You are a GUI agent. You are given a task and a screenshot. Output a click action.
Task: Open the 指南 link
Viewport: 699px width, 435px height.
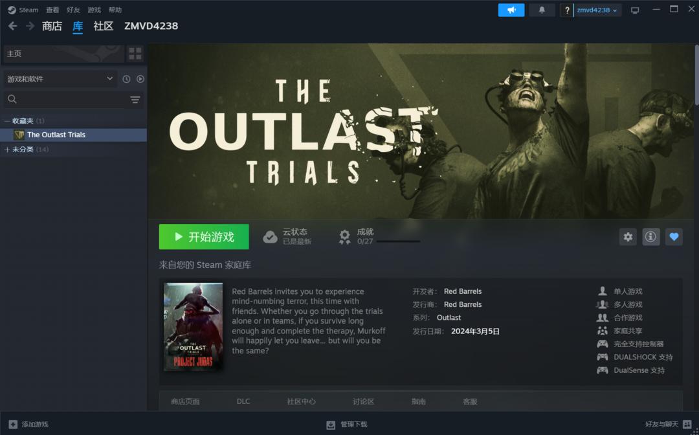point(419,401)
